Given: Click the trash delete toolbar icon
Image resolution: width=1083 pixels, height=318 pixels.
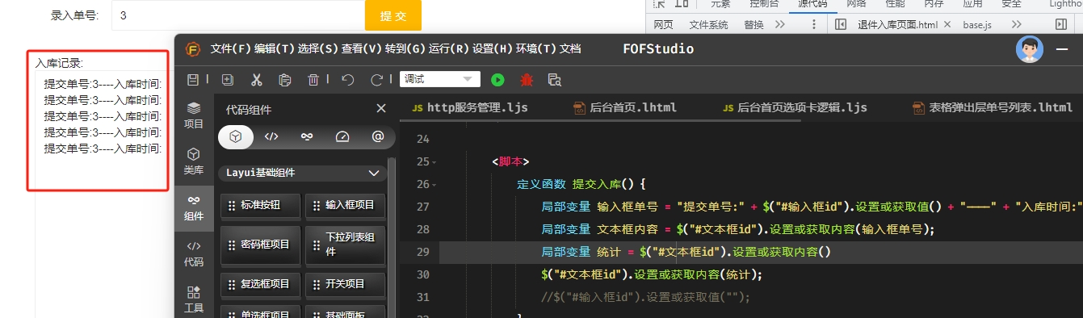Looking at the screenshot, I should (313, 79).
